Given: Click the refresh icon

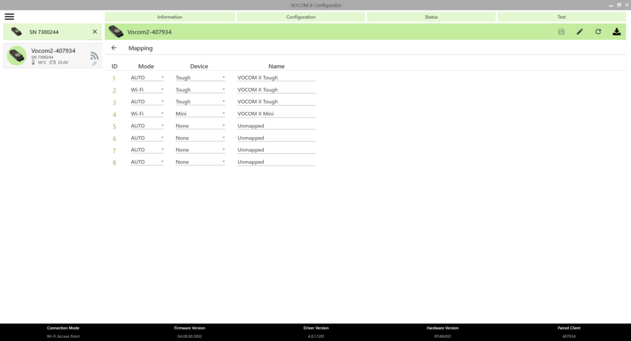Looking at the screenshot, I should (x=598, y=31).
